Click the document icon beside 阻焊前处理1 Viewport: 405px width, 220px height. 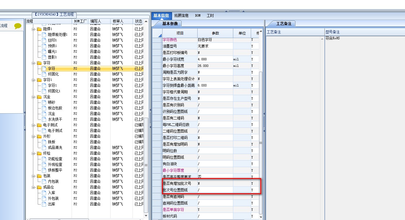point(44,34)
